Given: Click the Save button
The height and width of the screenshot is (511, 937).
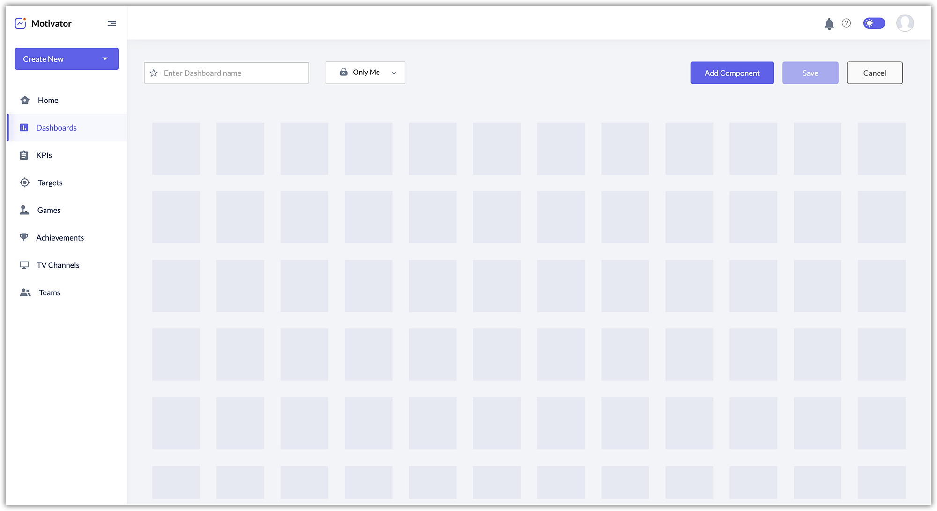Looking at the screenshot, I should click(810, 73).
